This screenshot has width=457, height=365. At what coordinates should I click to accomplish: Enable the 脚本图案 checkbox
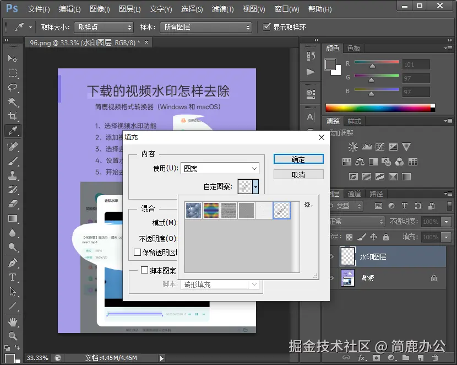145,271
